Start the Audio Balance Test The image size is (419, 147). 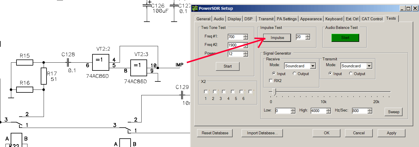point(345,38)
